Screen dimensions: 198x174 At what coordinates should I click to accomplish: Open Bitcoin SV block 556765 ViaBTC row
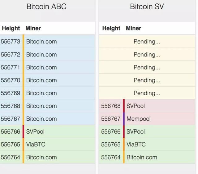click(x=147, y=144)
